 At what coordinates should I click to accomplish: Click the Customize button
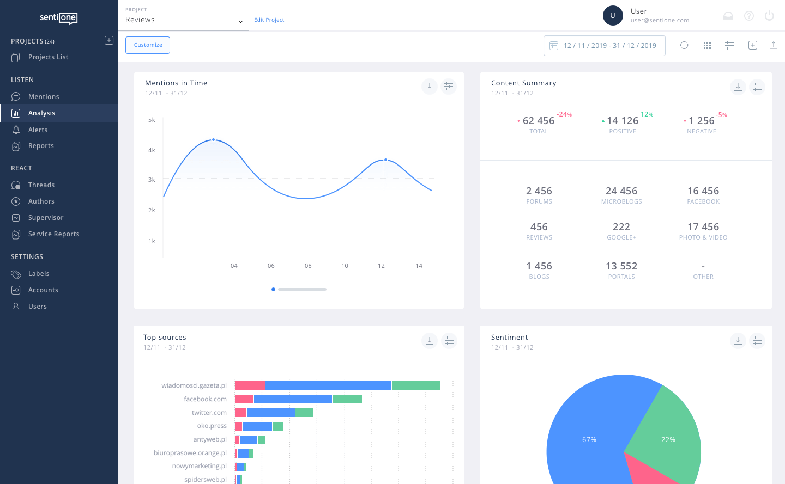(x=147, y=45)
